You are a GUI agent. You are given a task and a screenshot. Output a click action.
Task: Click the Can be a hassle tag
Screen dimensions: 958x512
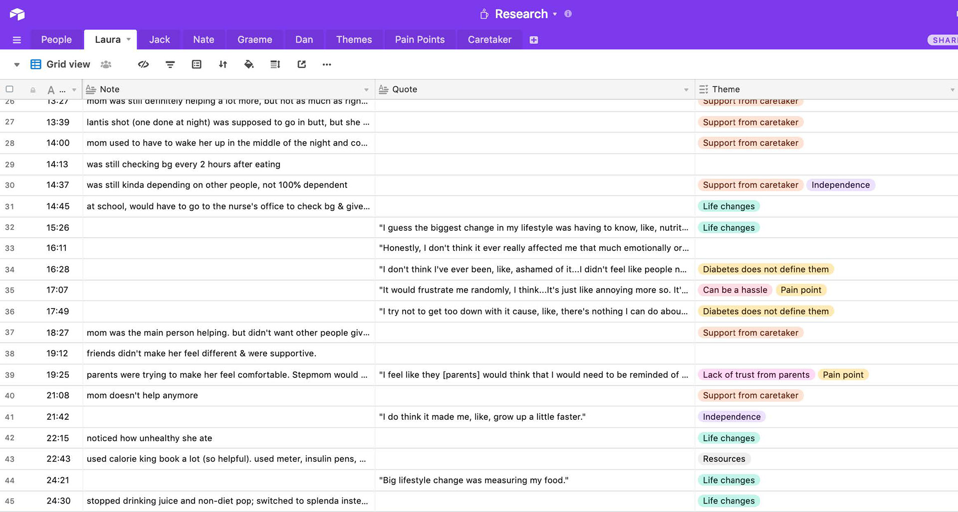[x=735, y=290]
